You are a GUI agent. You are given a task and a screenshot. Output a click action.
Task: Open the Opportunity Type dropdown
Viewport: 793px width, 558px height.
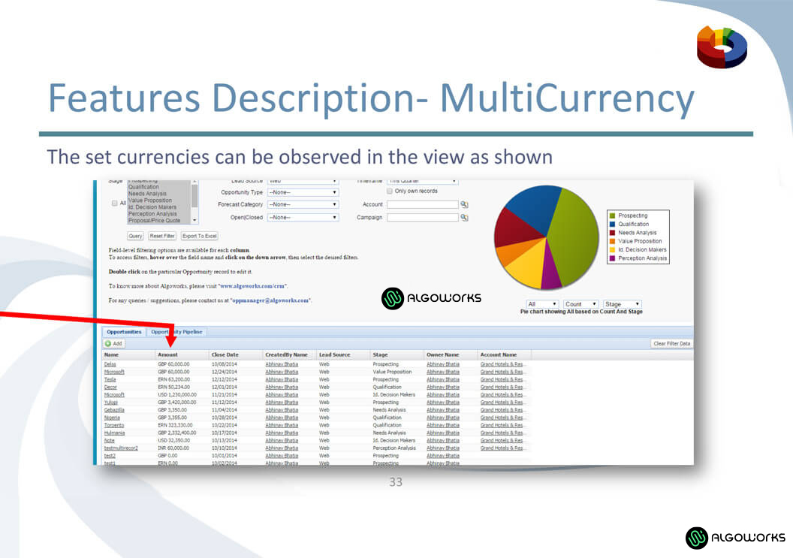tap(303, 192)
